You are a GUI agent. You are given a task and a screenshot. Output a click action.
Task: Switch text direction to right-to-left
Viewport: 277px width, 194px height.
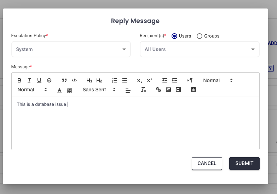coord(190,80)
